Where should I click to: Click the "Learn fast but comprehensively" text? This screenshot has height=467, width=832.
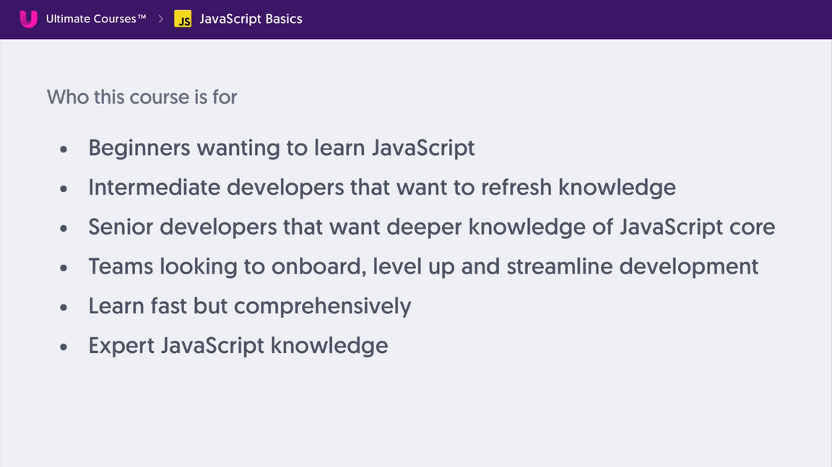click(249, 307)
